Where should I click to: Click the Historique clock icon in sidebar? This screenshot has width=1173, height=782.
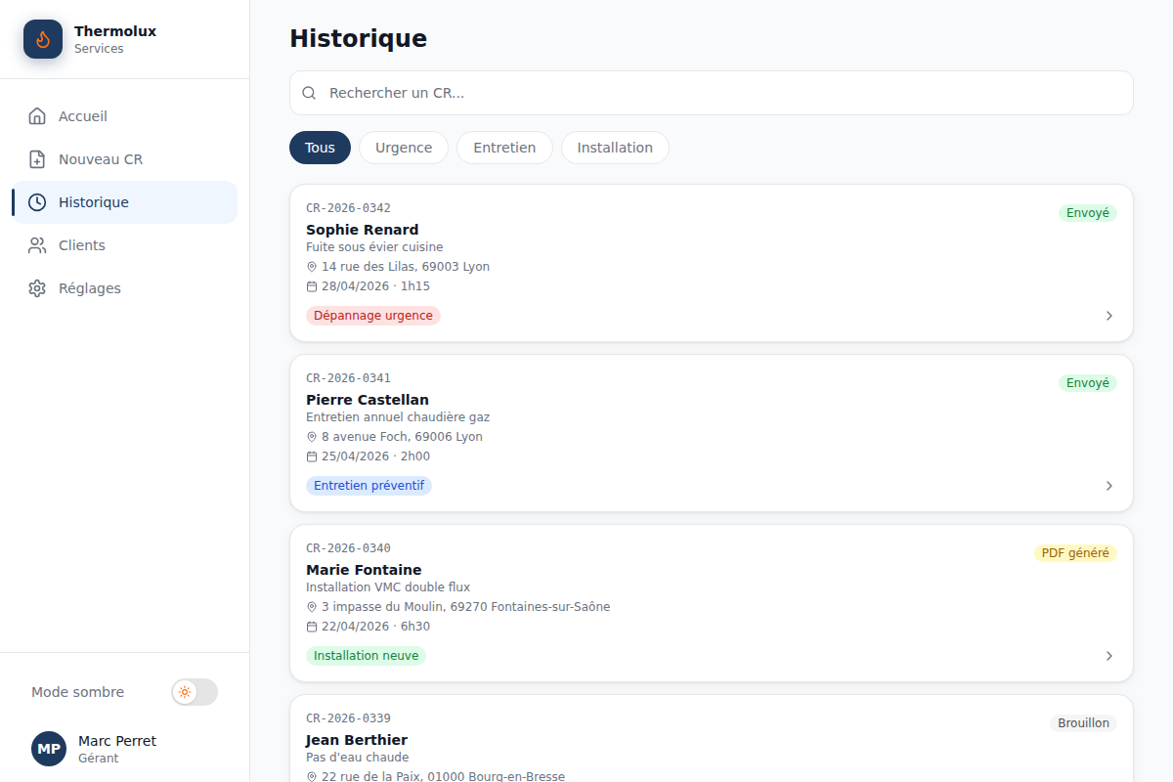click(x=37, y=202)
